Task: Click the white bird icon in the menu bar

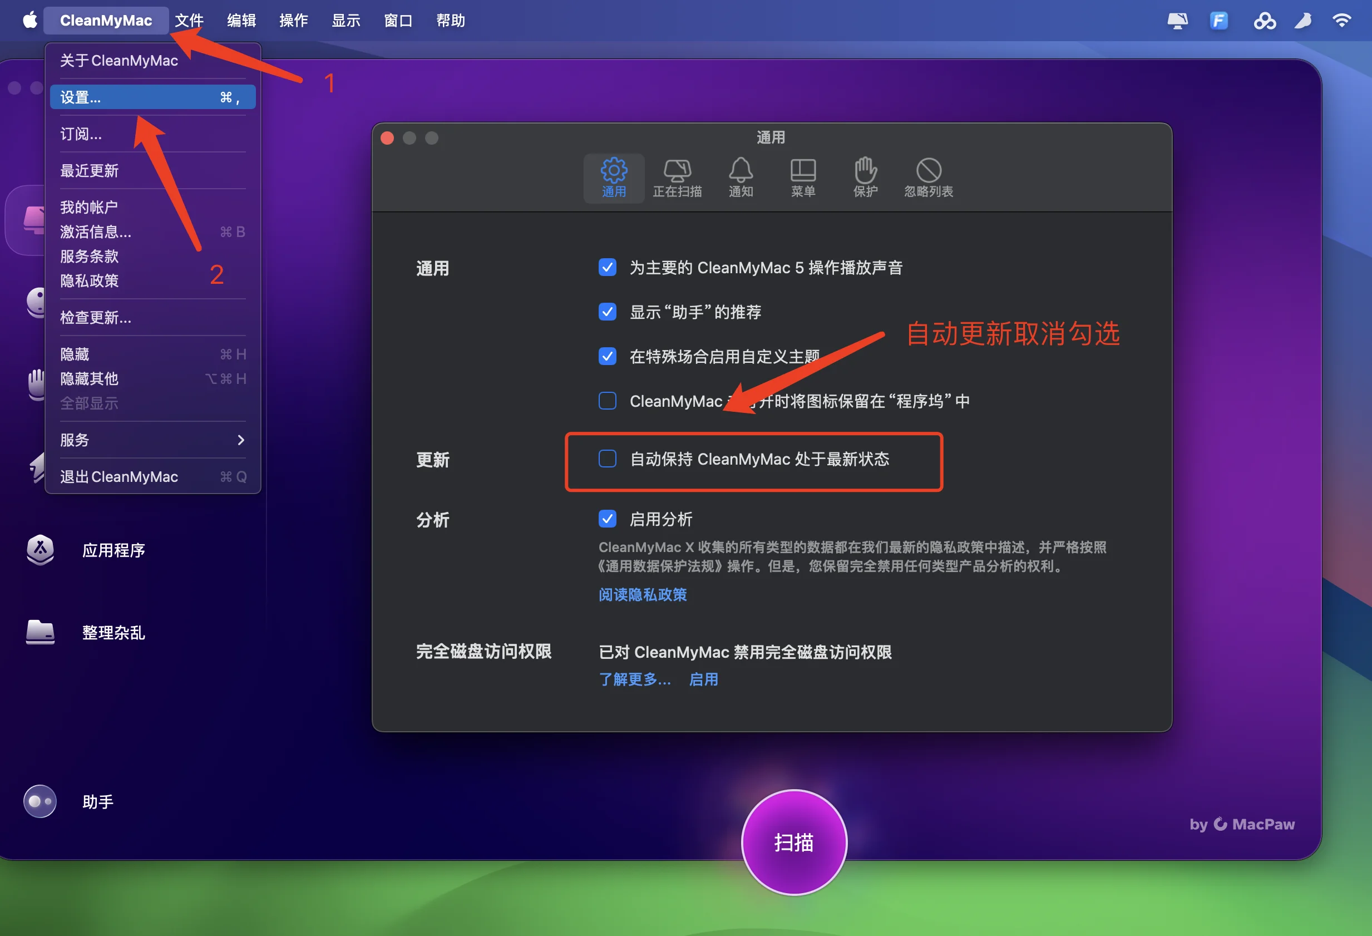Action: [1303, 21]
